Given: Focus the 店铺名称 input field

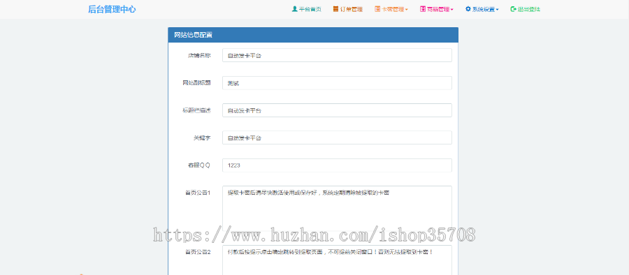Looking at the screenshot, I should [337, 55].
